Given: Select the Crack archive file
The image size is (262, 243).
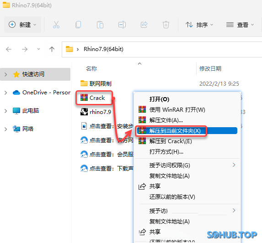Looking at the screenshot, I should click(x=92, y=98).
